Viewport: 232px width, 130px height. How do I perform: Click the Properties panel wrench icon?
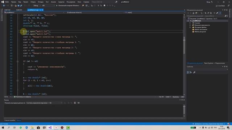(x=194, y=72)
